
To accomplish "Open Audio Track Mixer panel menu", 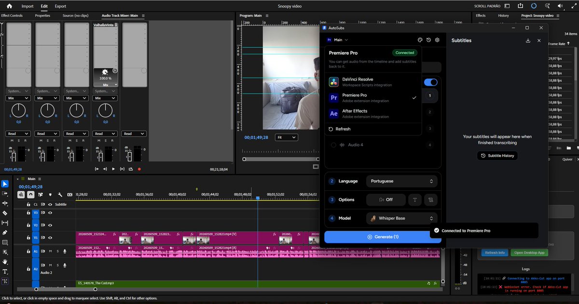I will (143, 15).
